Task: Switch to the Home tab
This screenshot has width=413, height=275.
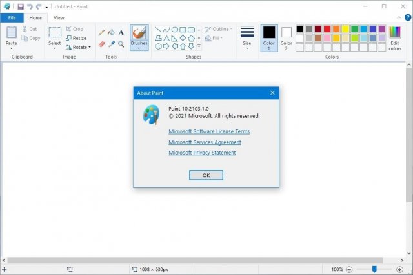Action: pos(35,17)
